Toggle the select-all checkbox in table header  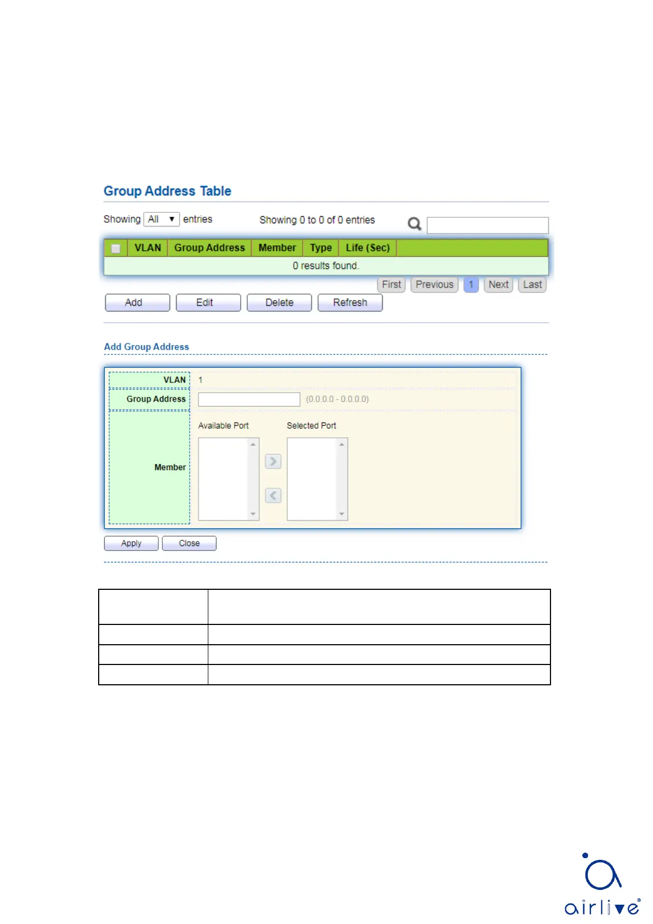[116, 249]
